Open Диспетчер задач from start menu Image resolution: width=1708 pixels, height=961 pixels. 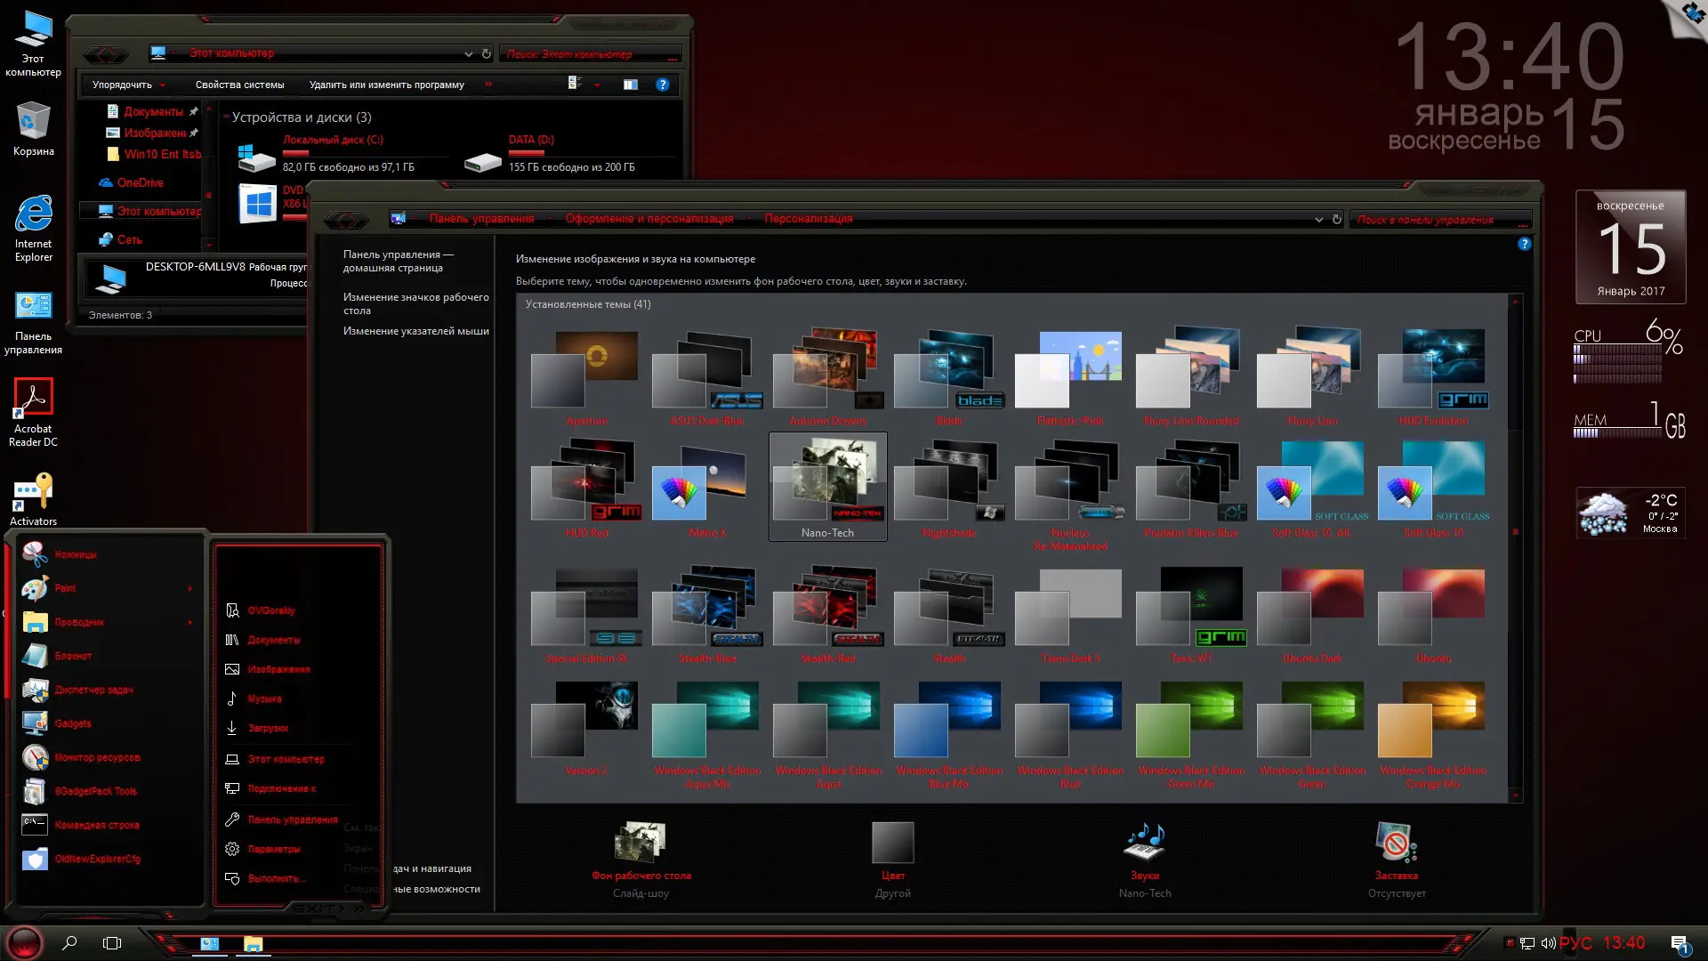93,690
